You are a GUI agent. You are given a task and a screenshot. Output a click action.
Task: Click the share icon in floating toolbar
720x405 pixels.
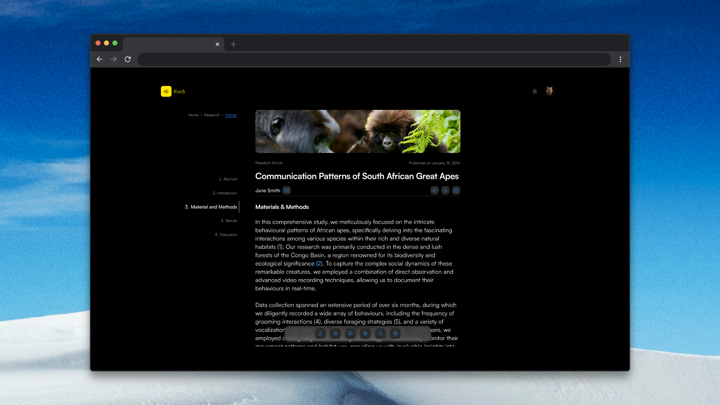point(320,333)
